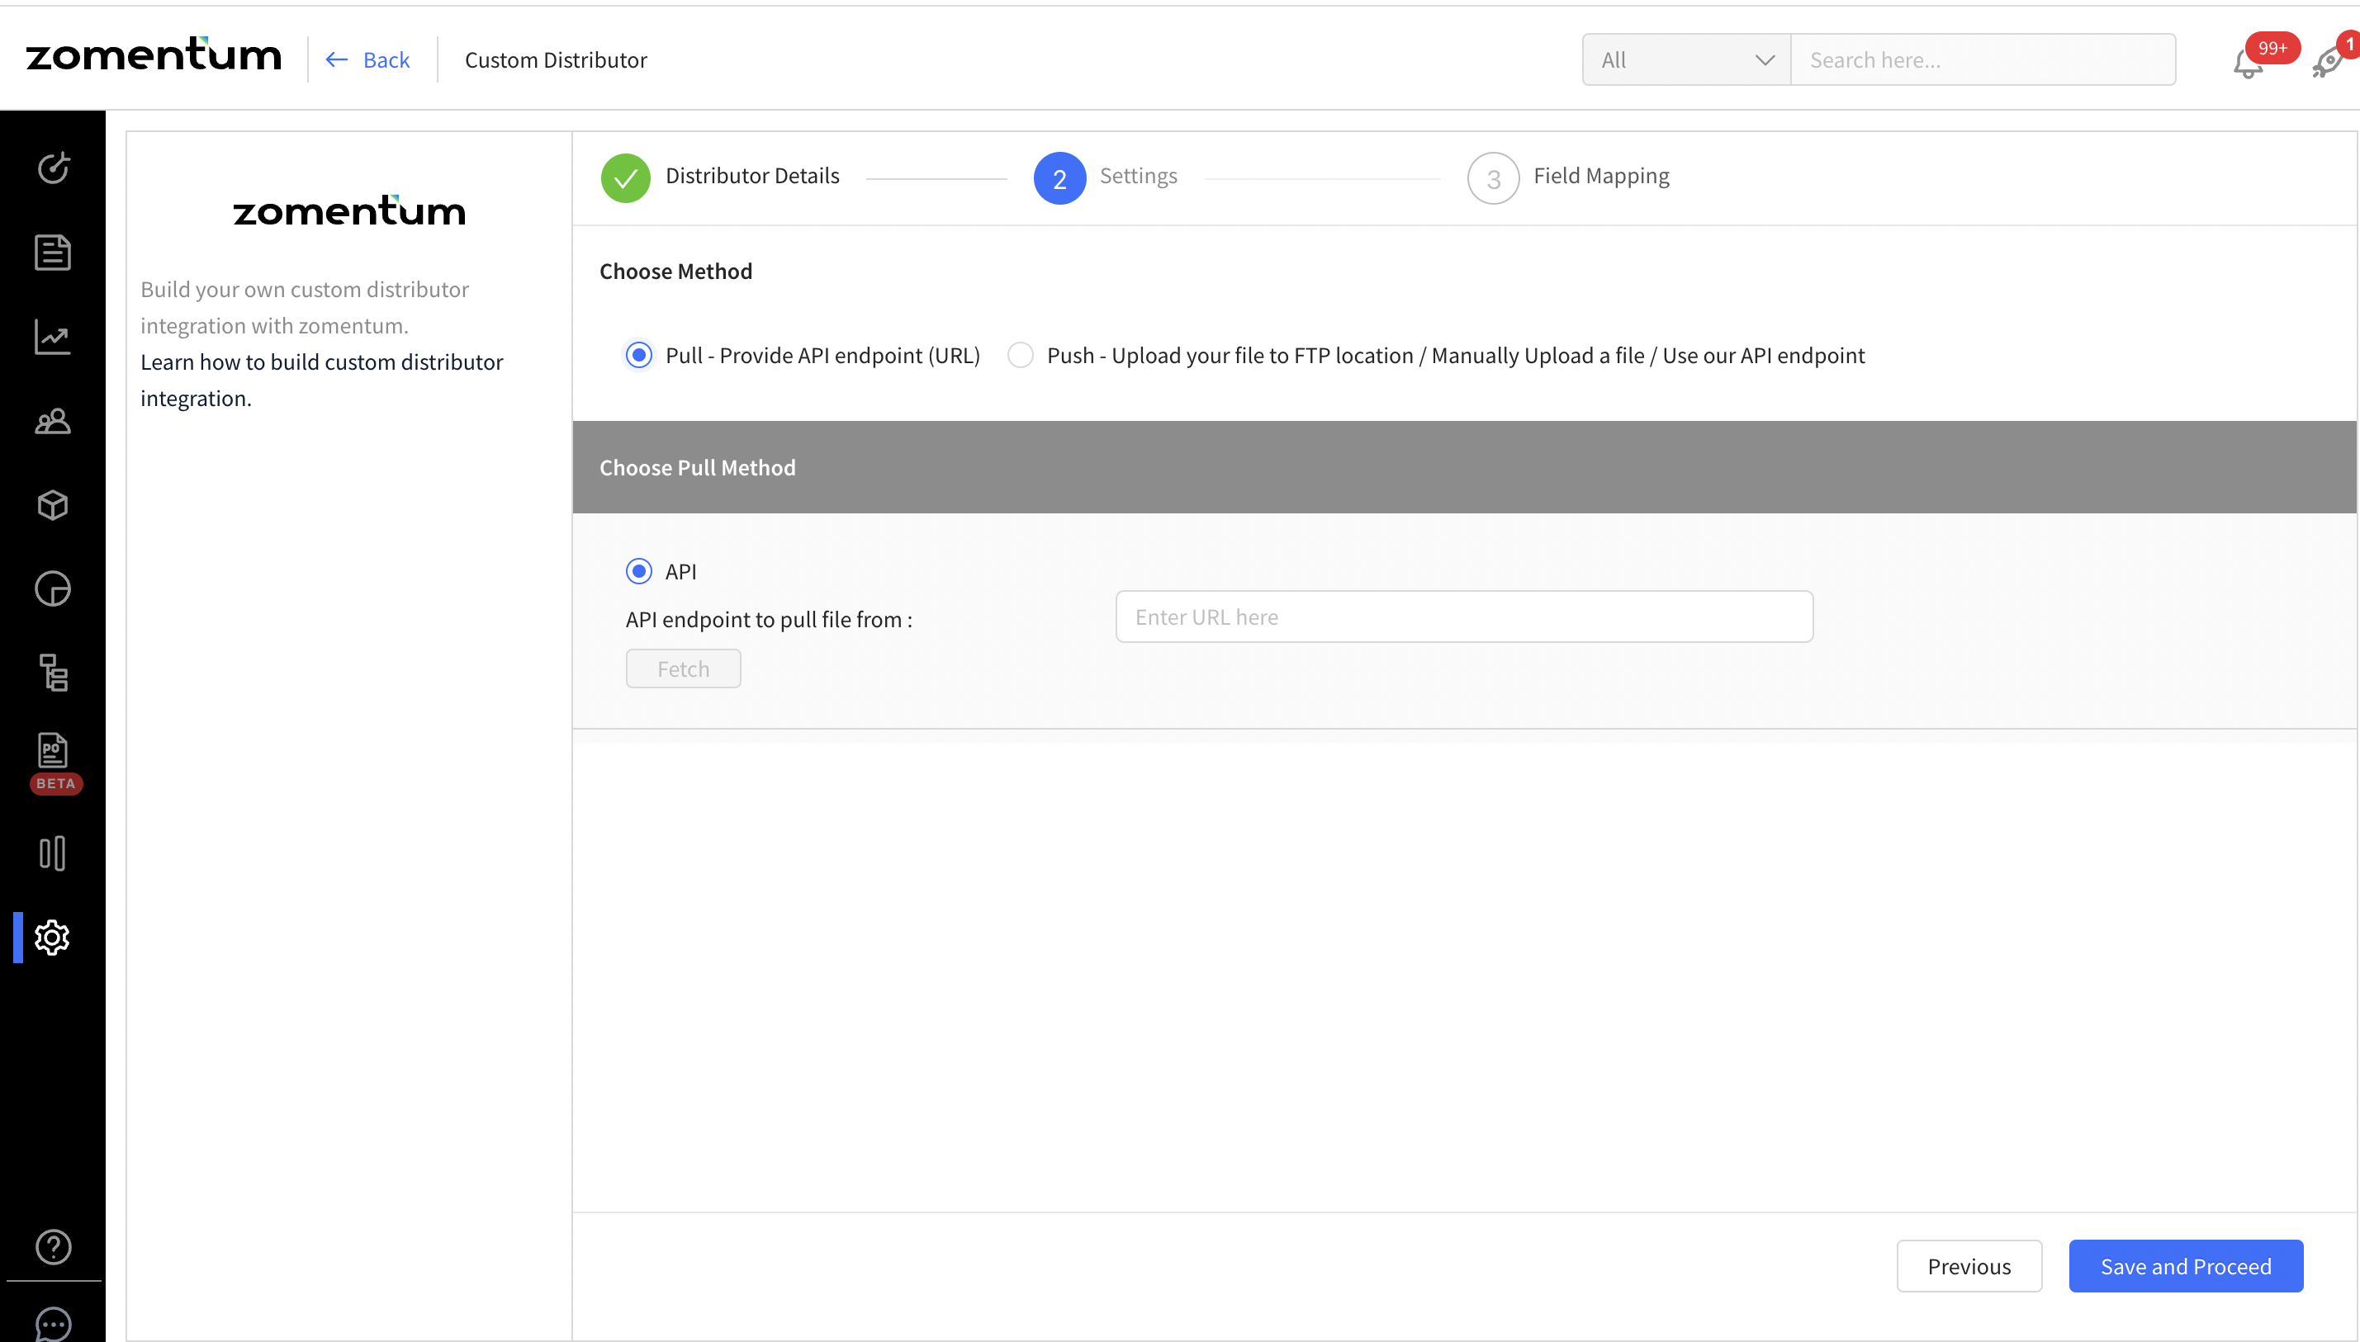Screen dimensions: 2360x1342
Task: Open the notifications bell icon
Action: click(x=2248, y=63)
